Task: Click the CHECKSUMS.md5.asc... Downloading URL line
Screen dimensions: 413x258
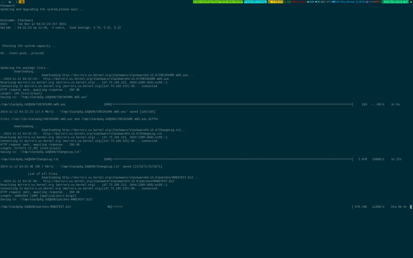Action: coord(117,75)
